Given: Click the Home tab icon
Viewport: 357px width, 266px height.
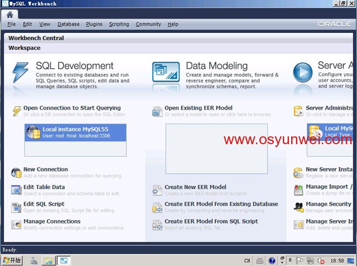Looking at the screenshot, I should tap(9, 15).
